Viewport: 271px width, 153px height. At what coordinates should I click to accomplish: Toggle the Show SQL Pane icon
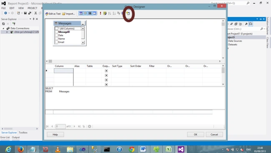pos(90,13)
